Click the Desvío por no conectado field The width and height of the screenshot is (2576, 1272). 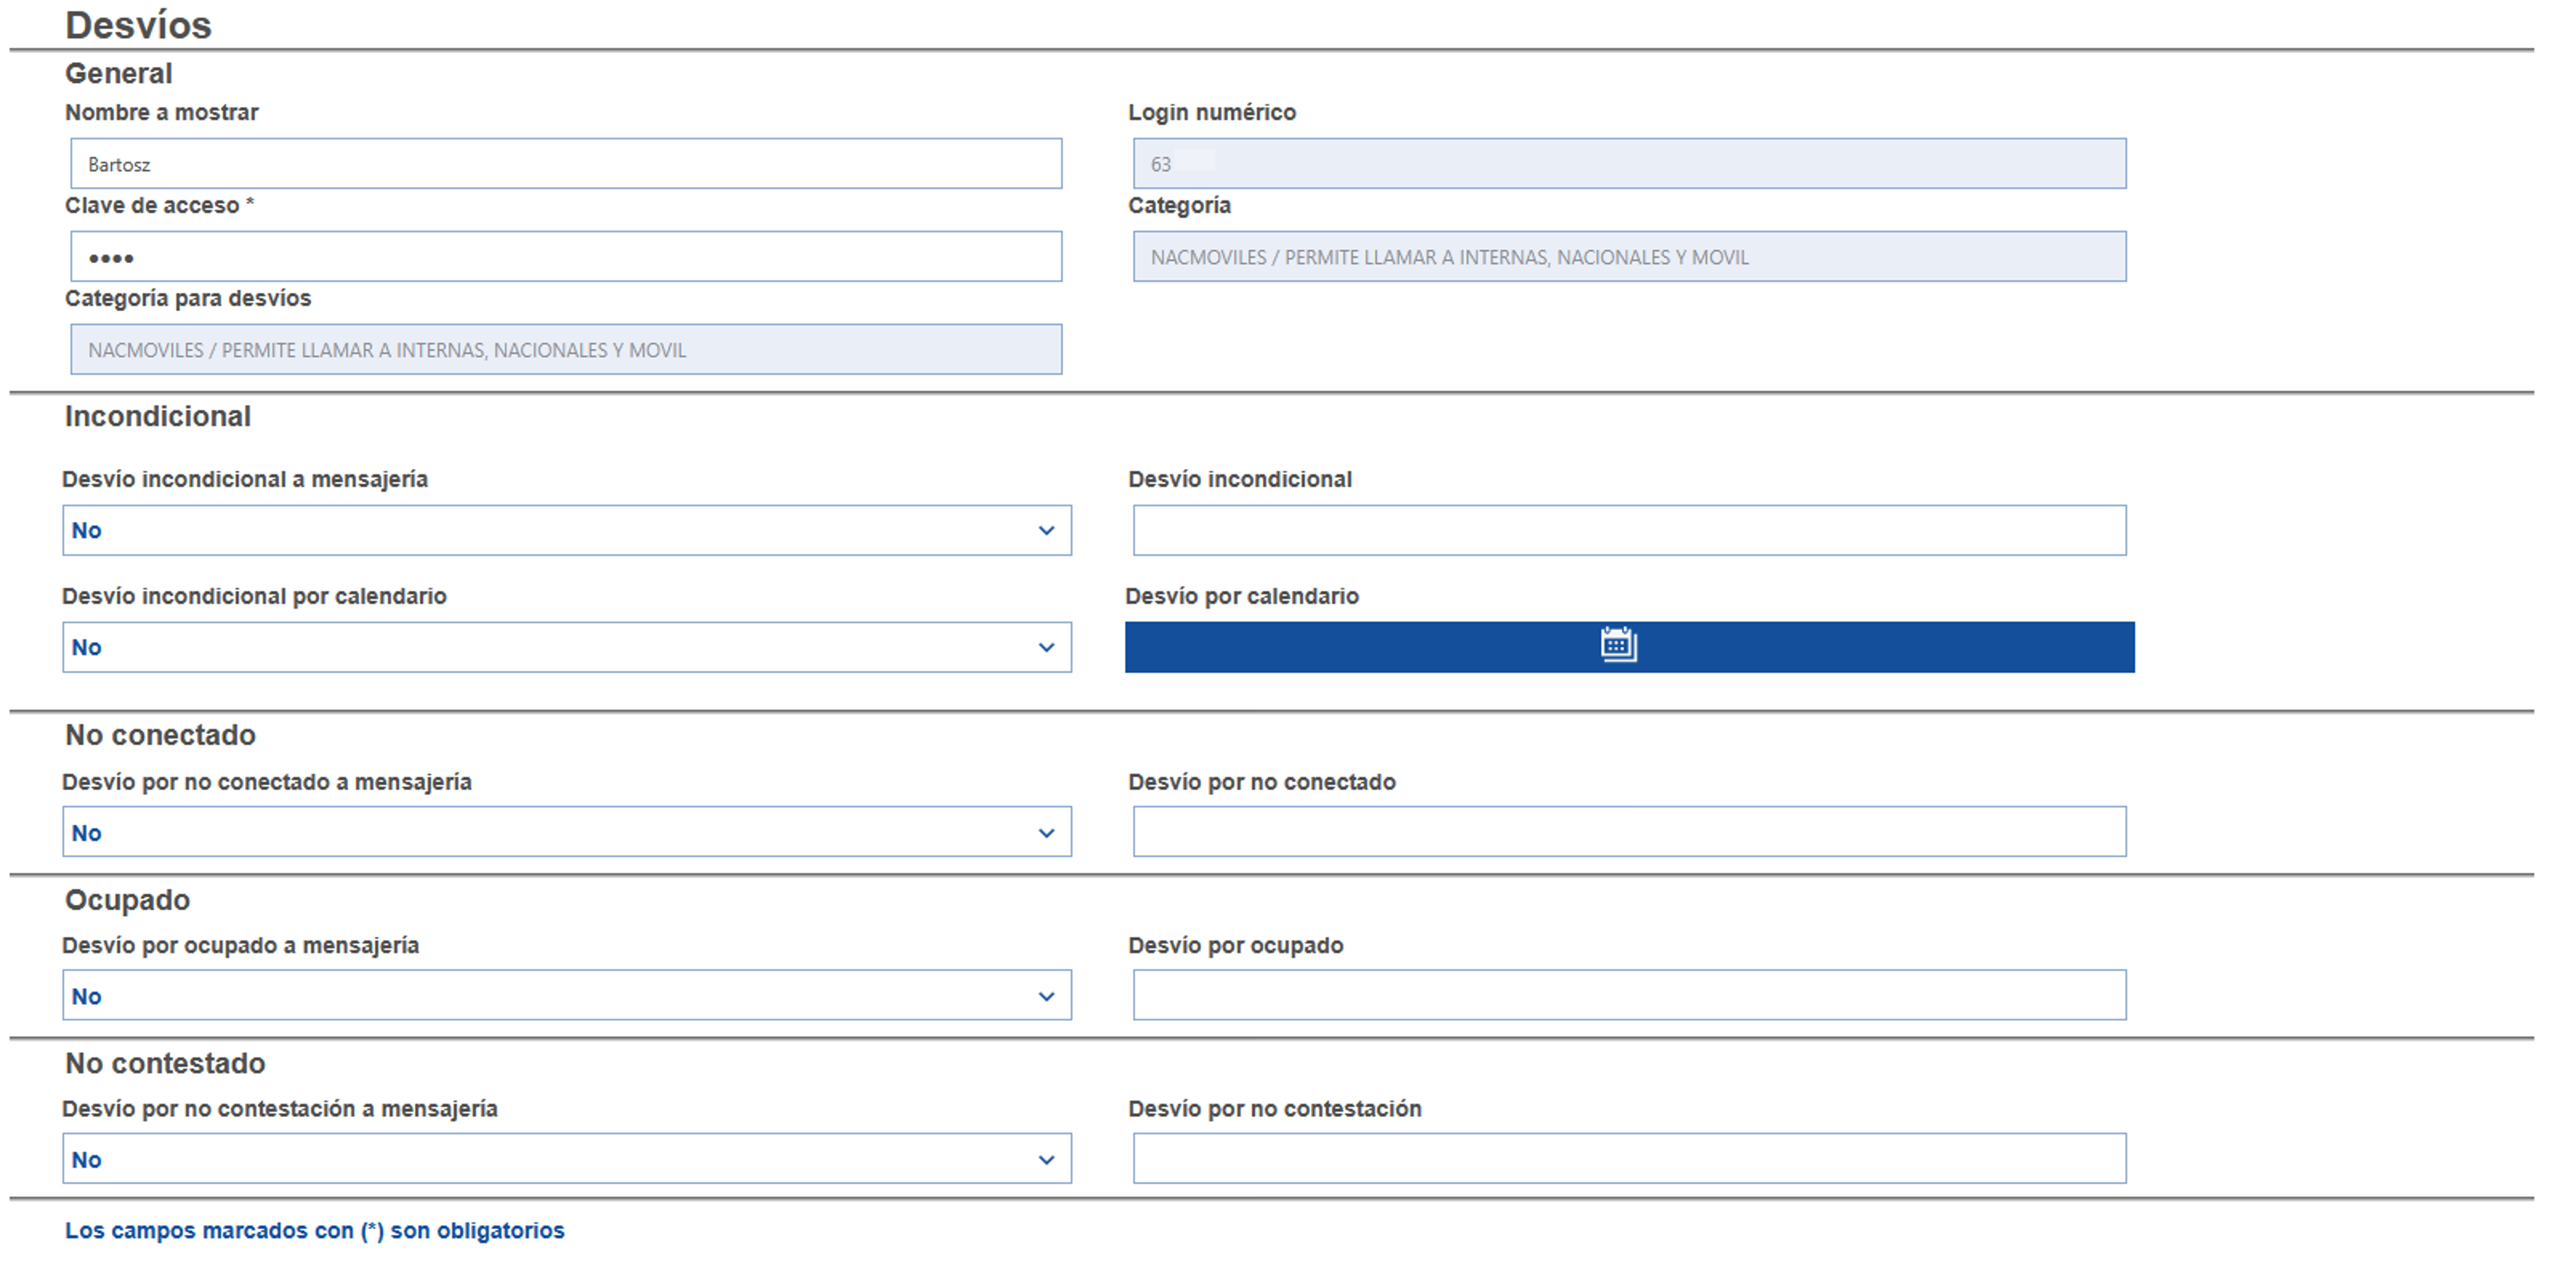tap(1629, 832)
